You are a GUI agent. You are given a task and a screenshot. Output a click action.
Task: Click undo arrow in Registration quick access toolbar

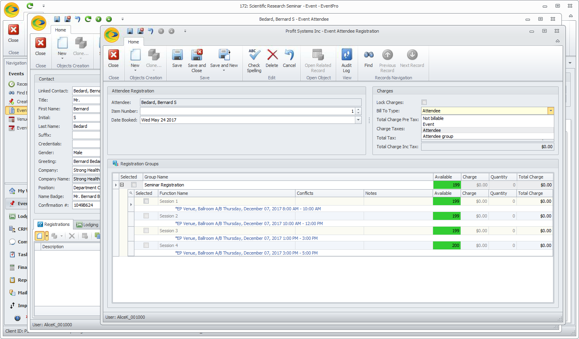click(x=150, y=31)
